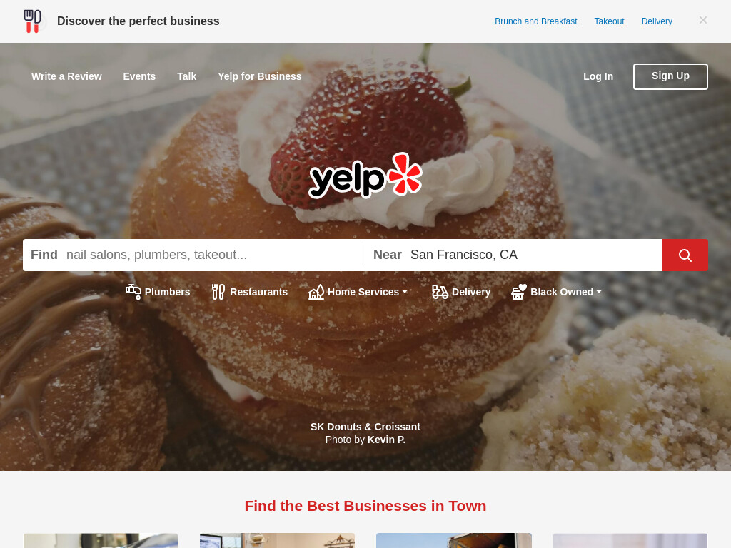Open the Events navigation item
This screenshot has height=548, width=731.
[x=139, y=76]
